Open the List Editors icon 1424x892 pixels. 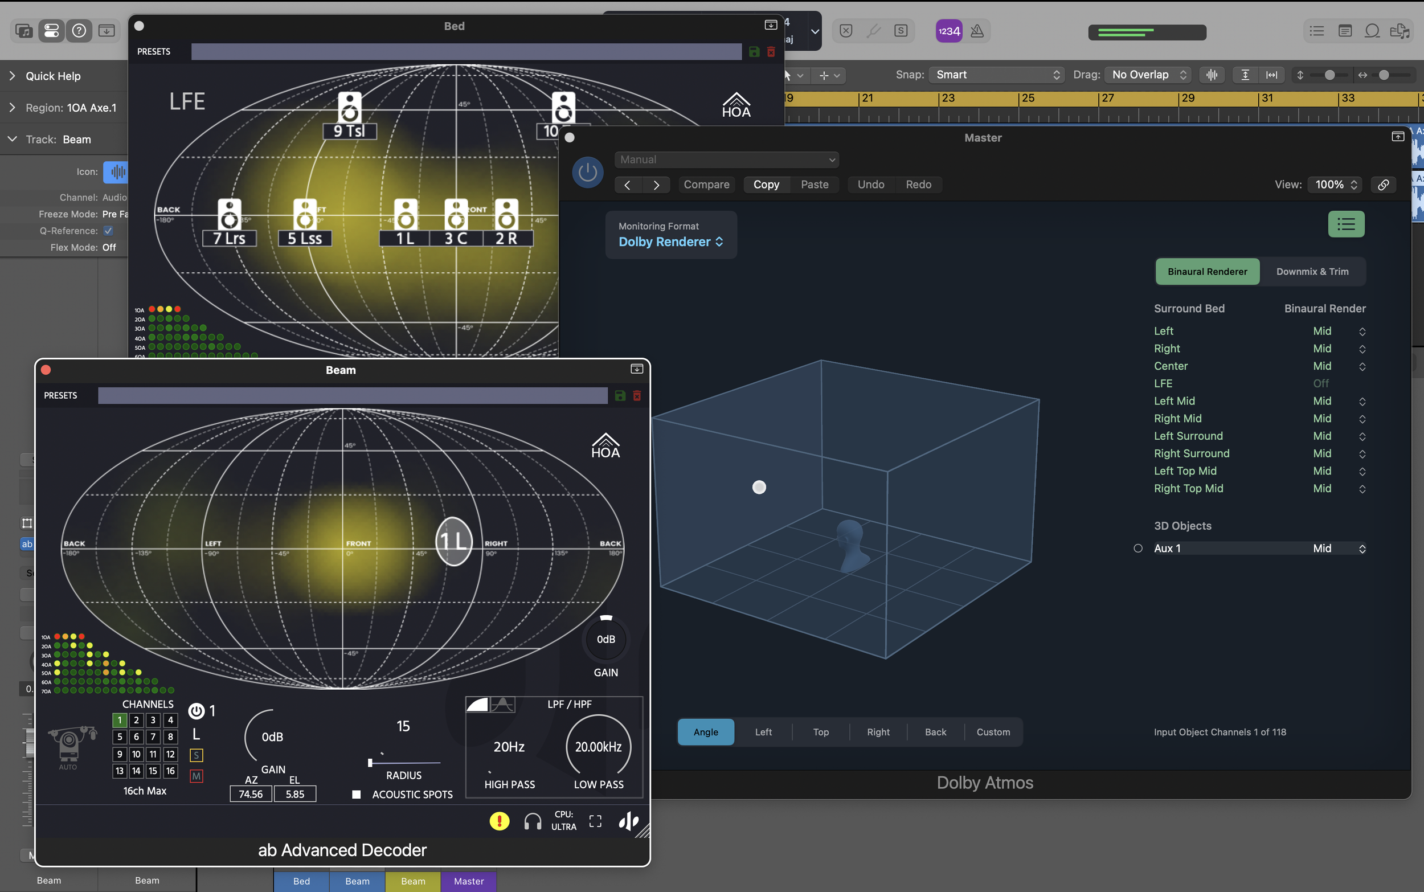tap(1317, 31)
